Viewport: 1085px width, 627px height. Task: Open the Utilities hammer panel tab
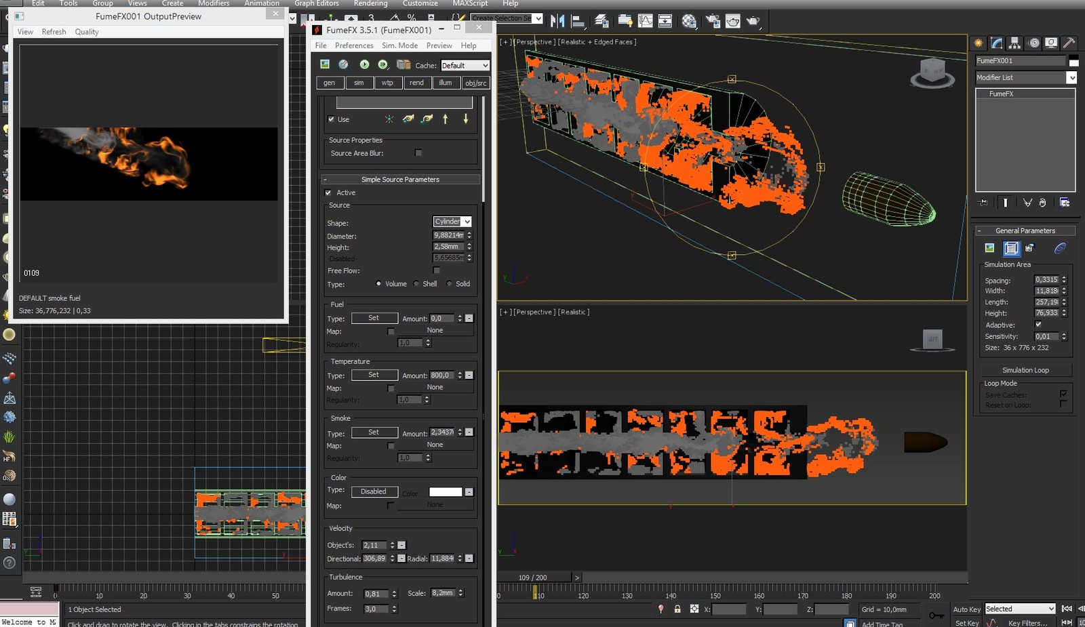pos(1069,43)
